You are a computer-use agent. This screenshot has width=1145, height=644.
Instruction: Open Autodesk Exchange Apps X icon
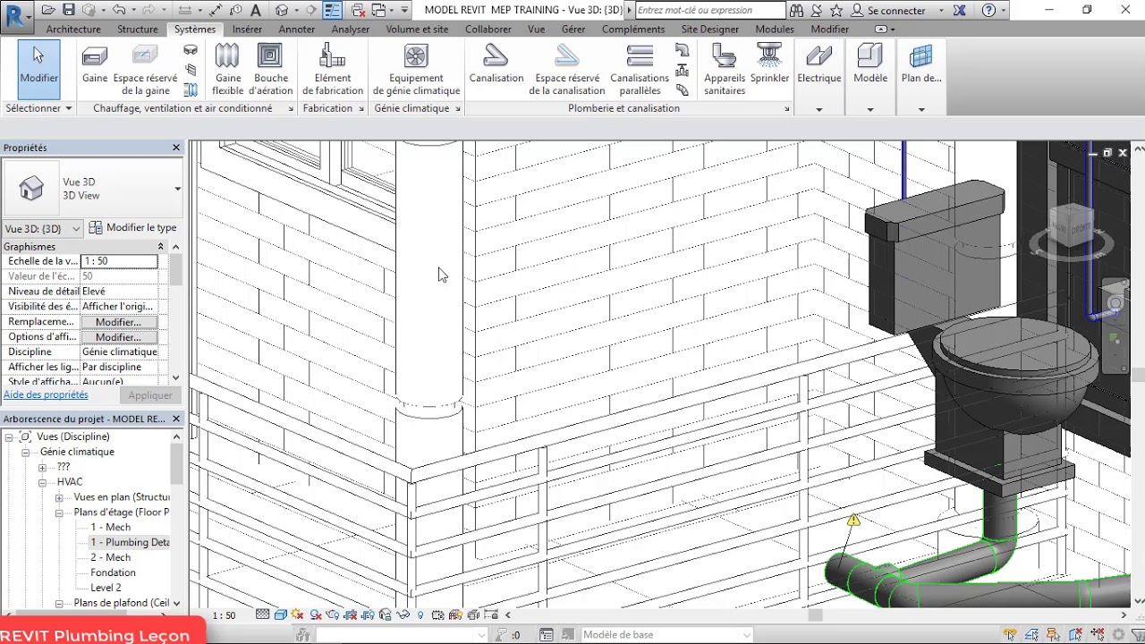coord(960,10)
